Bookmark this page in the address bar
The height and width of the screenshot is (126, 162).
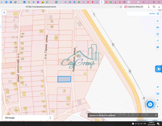pyautogui.click(x=121, y=7)
